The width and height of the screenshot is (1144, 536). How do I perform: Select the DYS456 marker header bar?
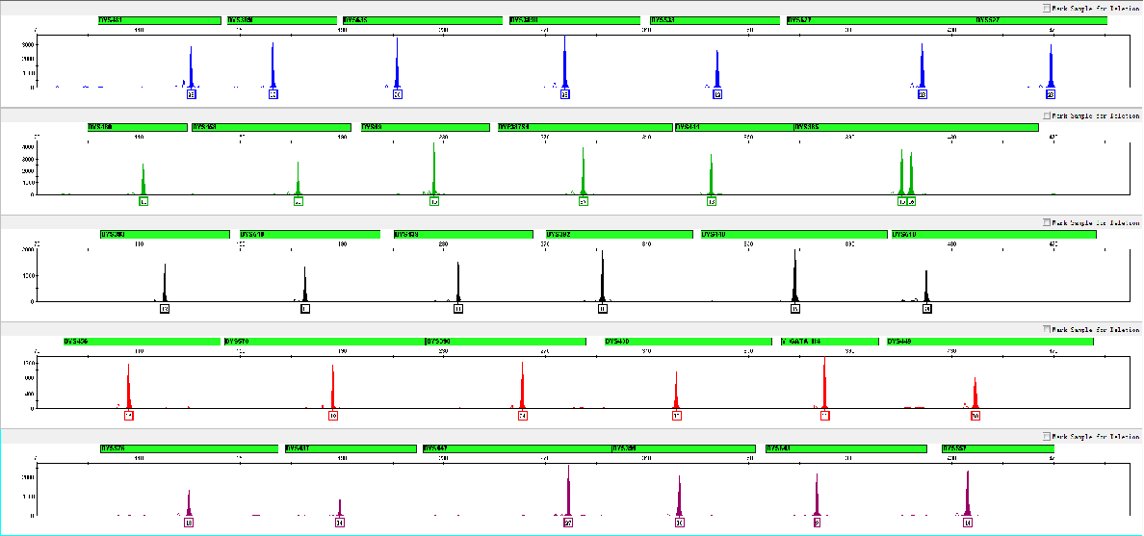(142, 342)
